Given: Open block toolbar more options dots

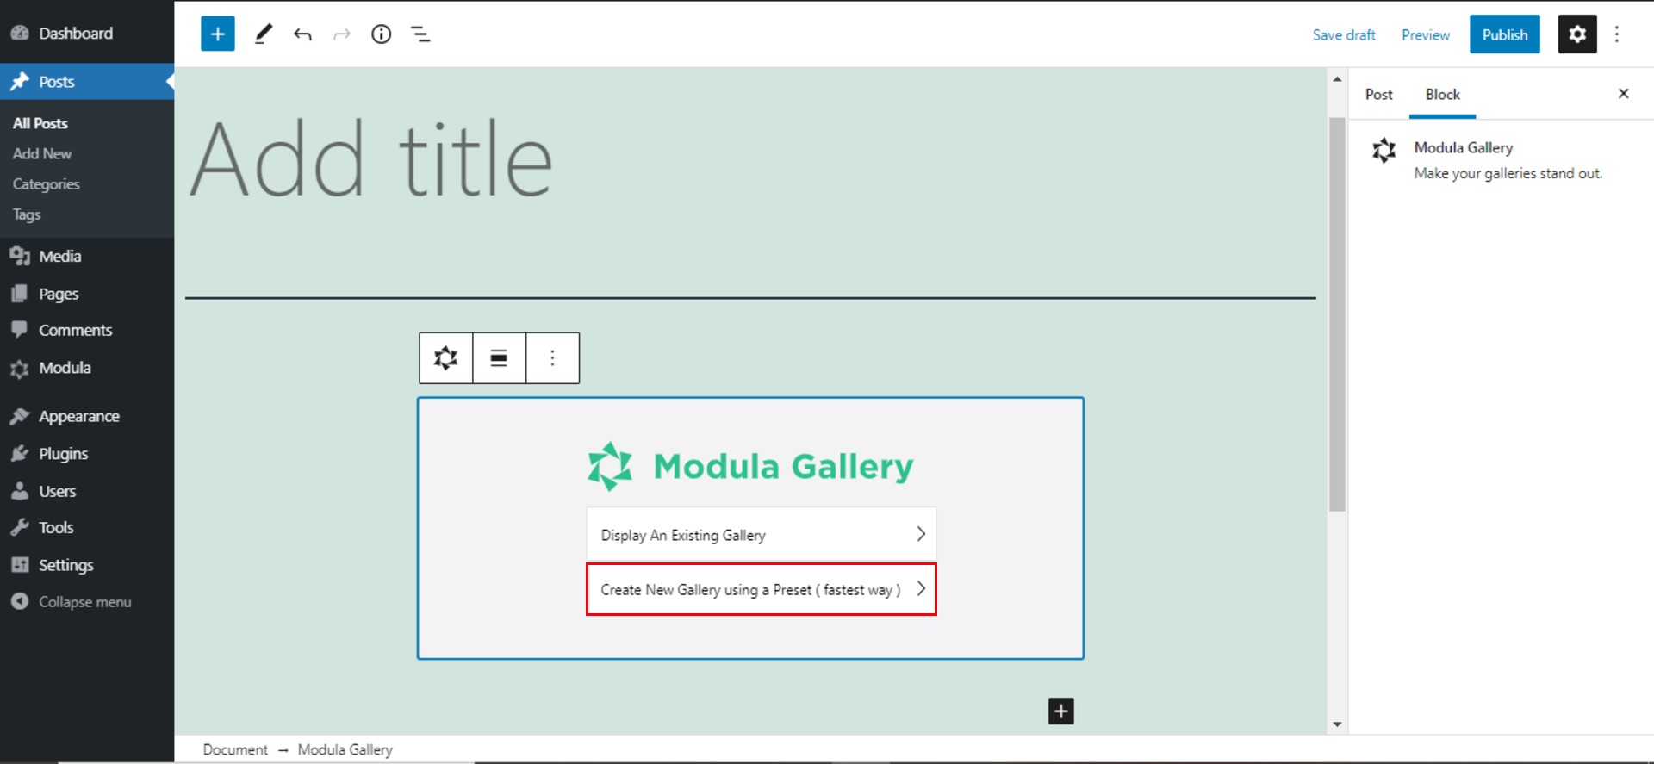Looking at the screenshot, I should 552,357.
